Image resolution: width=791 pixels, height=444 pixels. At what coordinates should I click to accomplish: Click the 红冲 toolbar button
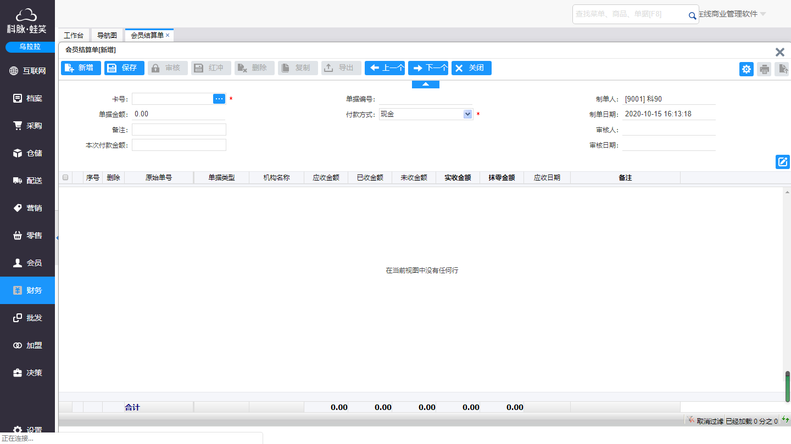[211, 68]
